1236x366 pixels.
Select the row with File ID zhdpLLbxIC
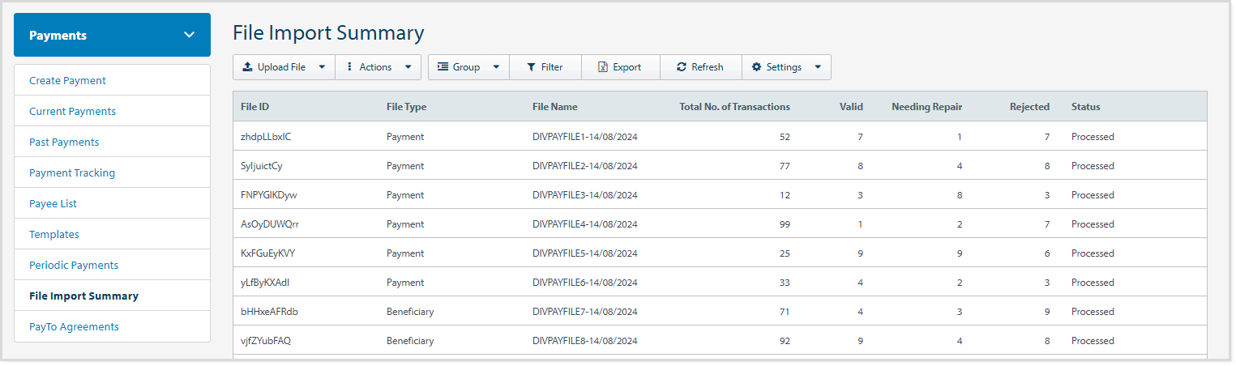point(266,137)
